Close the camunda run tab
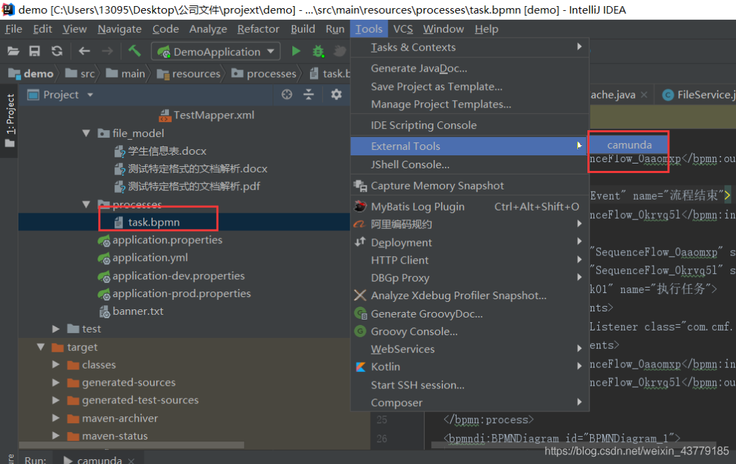The image size is (736, 464). [x=132, y=460]
